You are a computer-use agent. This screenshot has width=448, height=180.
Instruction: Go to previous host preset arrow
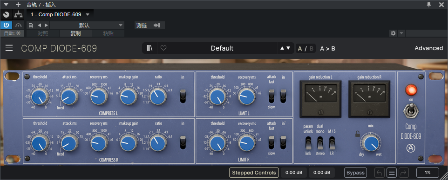[x=40, y=26]
